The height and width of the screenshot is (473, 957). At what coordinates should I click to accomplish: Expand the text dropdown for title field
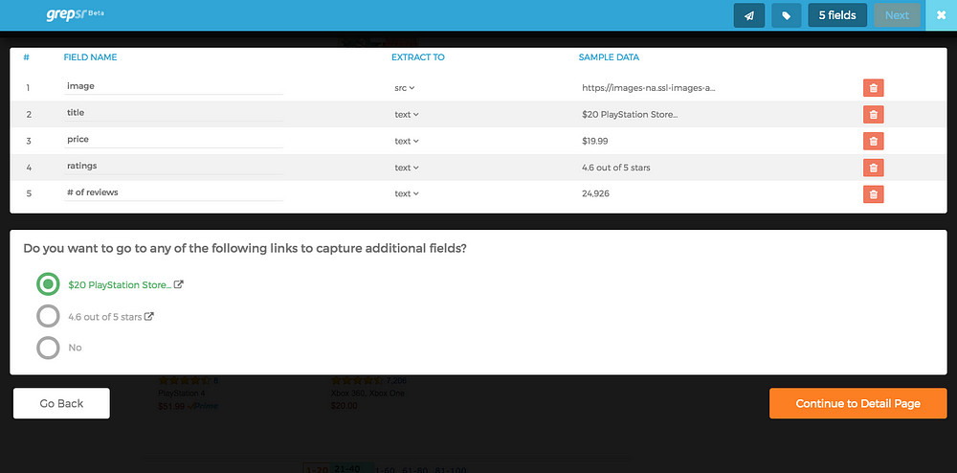[407, 114]
